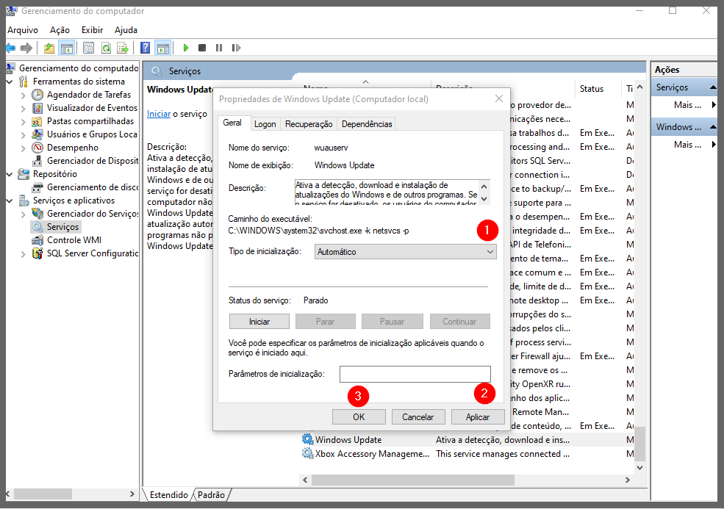Open the Ajuda menu
The image size is (724, 509).
[126, 30]
